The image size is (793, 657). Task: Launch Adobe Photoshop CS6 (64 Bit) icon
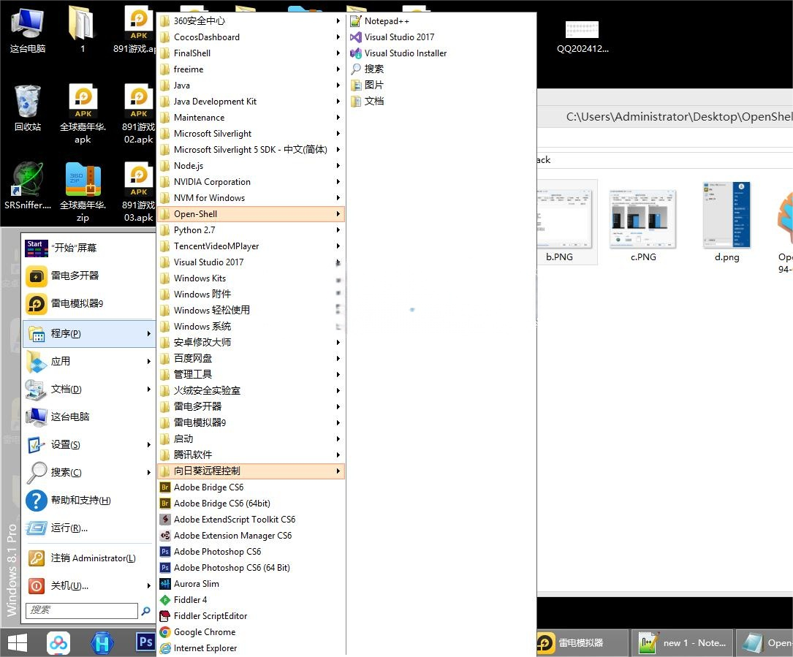[x=165, y=568]
